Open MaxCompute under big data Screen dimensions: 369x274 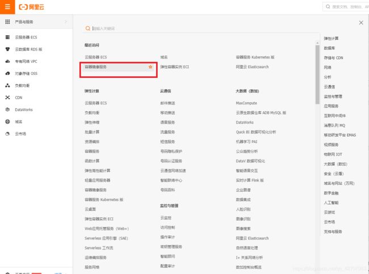point(246,103)
